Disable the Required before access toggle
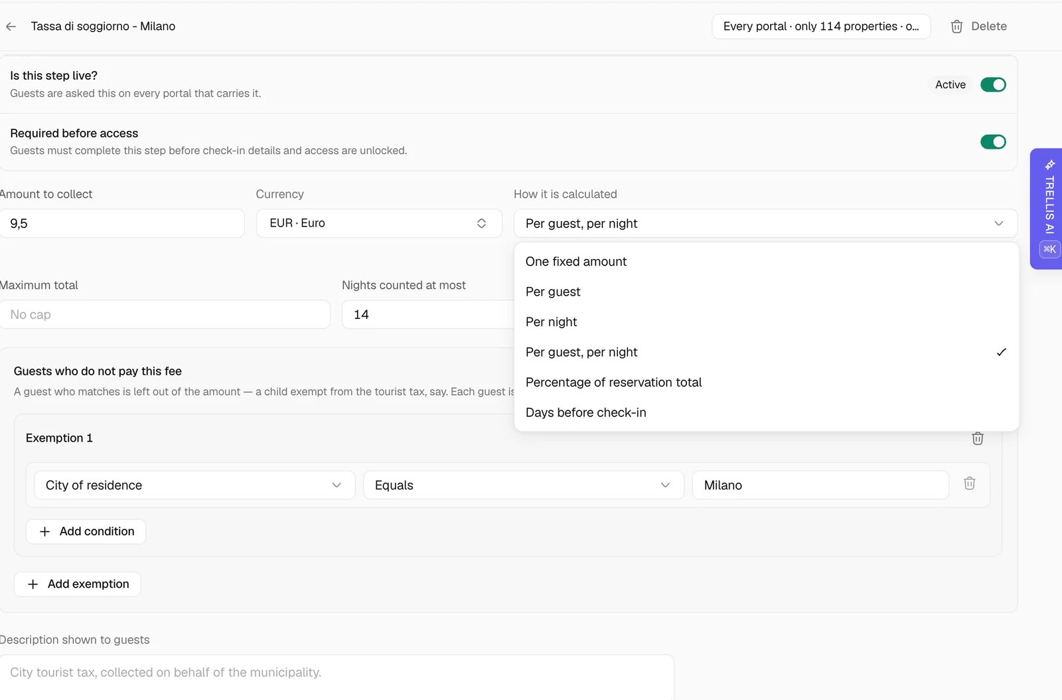This screenshot has width=1062, height=700. [993, 142]
